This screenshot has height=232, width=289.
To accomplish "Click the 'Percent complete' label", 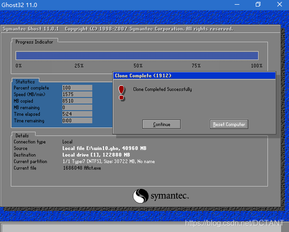I will [x=31, y=88].
